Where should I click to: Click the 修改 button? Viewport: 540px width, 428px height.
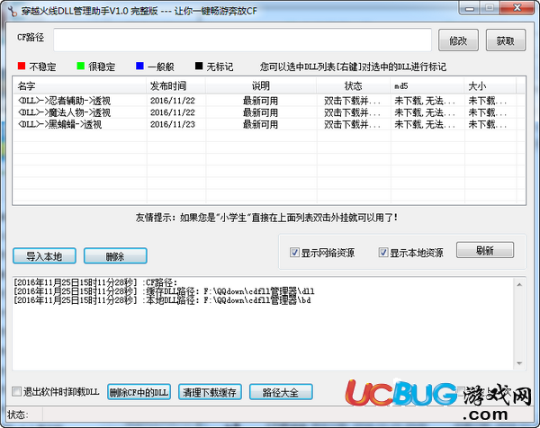tap(458, 40)
